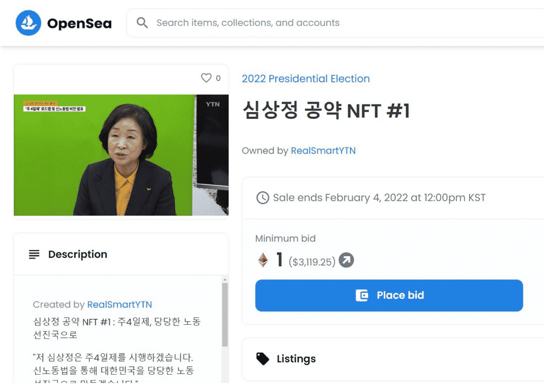
Task: Click the description panel scrollbar
Action: [x=225, y=315]
